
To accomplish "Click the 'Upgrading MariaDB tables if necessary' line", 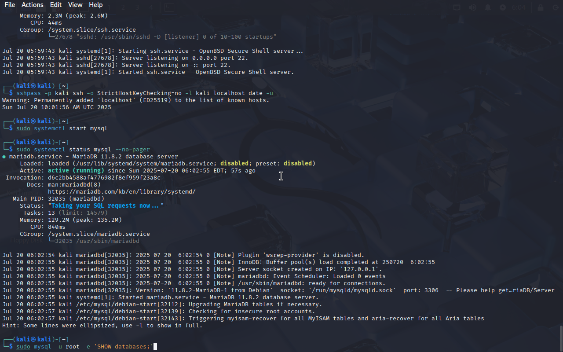I will pyautogui.click(x=162, y=304).
